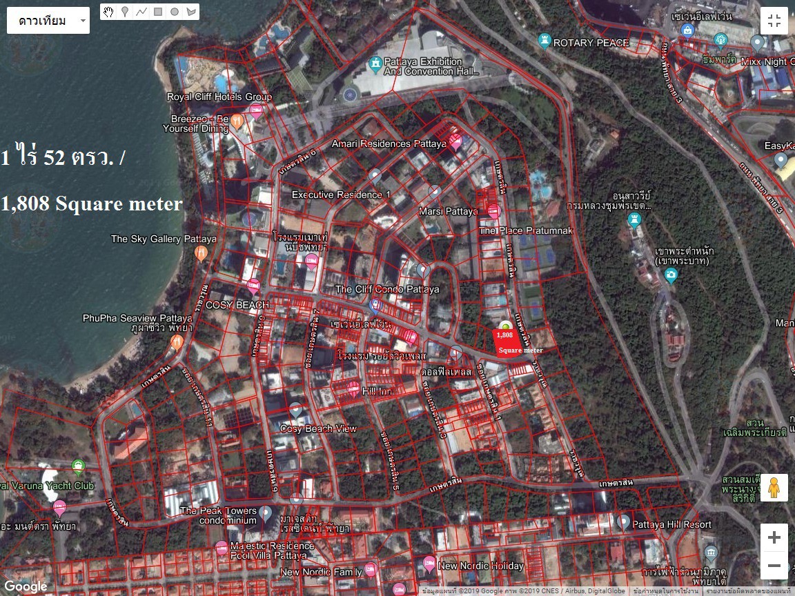Open the ROTARY PEACE landmark pin
This screenshot has height=596, width=795.
pos(544,40)
